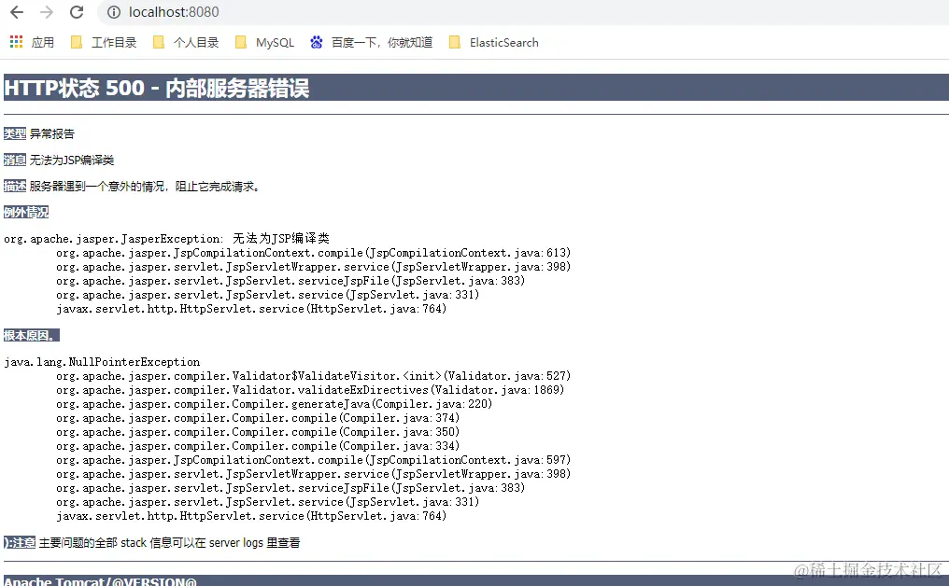Open the 百度一下，你就知道 bookmark

[372, 42]
